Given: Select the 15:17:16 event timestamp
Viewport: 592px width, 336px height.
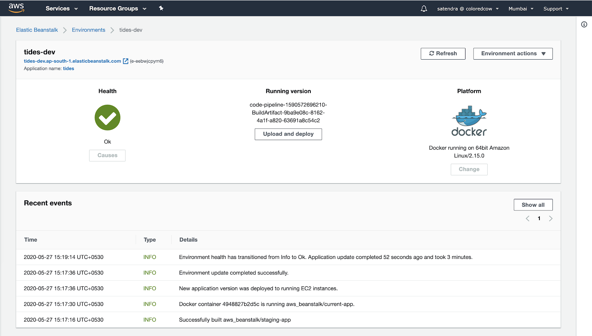Looking at the screenshot, I should point(64,320).
